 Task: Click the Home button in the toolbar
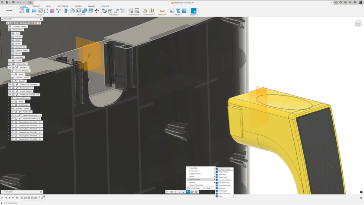[x=30, y=2]
